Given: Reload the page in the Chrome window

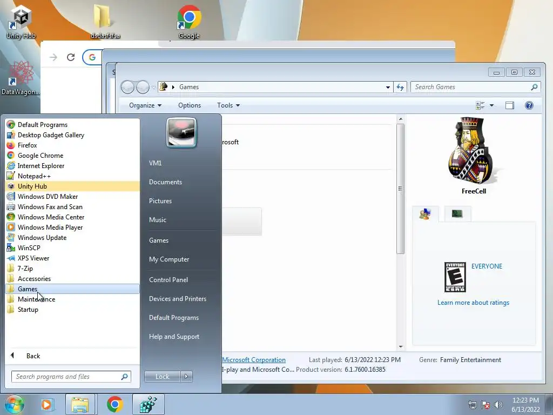Looking at the screenshot, I should 71,57.
